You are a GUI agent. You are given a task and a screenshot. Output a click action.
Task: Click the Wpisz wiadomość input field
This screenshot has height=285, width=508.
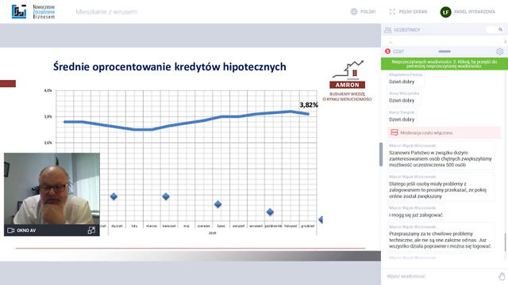coord(441,276)
